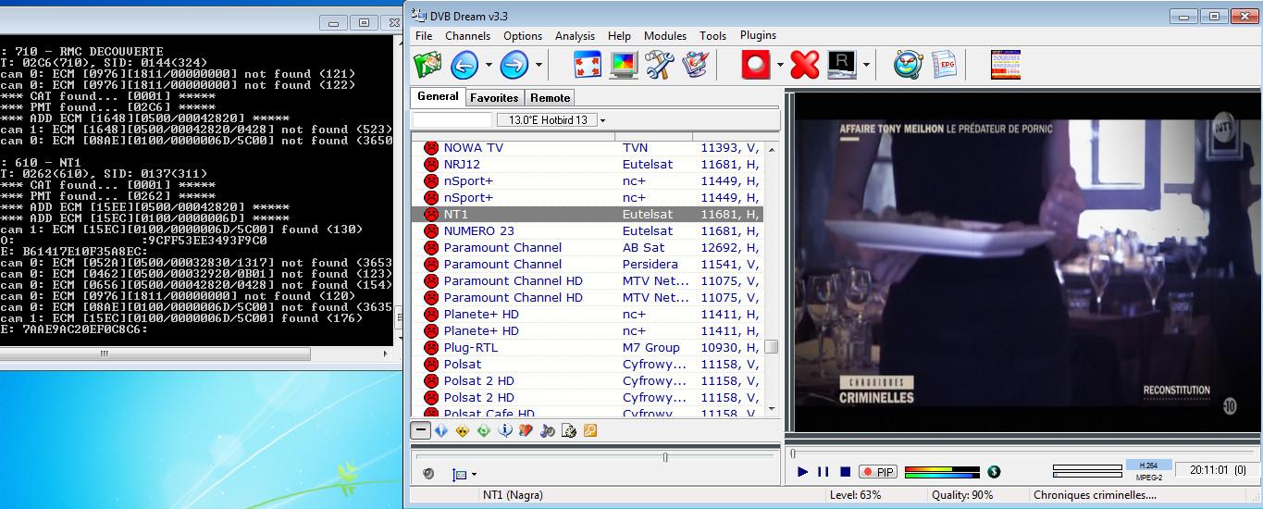1263x509 pixels.
Task: Open the hammer and wrench tools icon
Action: 659,65
